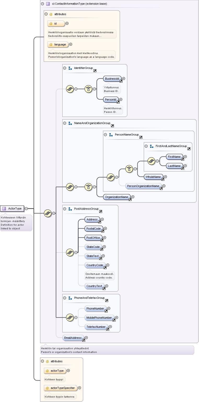Follow the EmailAddress reference arrow icon
This screenshot has width=199, height=402.
coord(84,340)
